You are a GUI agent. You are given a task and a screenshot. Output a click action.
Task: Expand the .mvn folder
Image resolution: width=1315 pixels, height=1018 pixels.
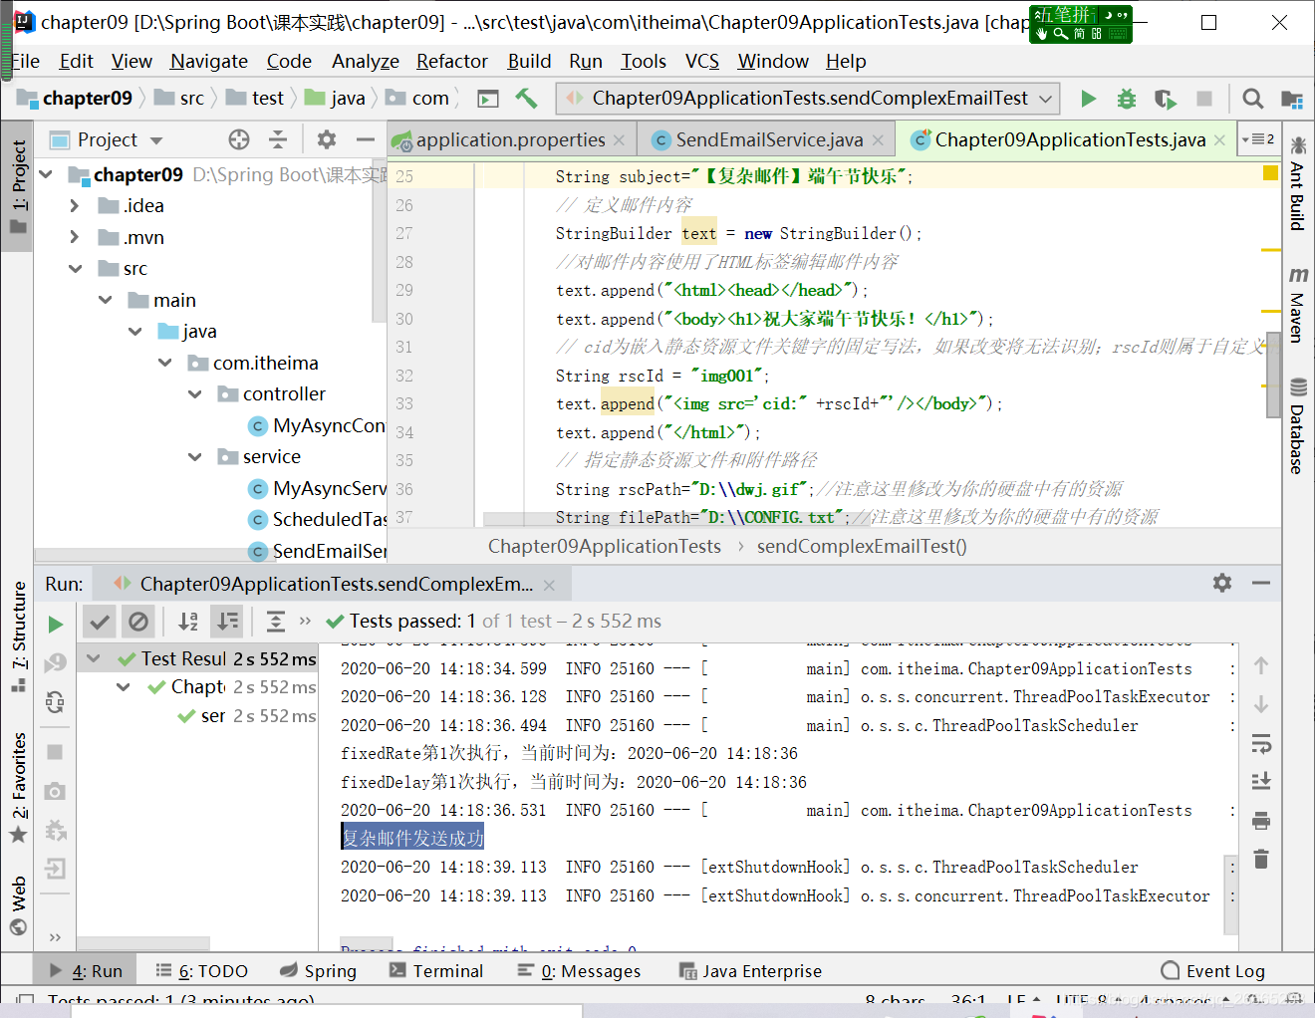75,237
